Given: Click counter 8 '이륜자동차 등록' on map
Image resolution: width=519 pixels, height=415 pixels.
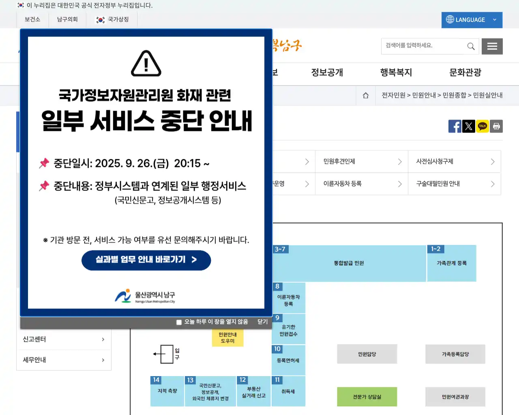Looking at the screenshot, I should (x=288, y=298).
